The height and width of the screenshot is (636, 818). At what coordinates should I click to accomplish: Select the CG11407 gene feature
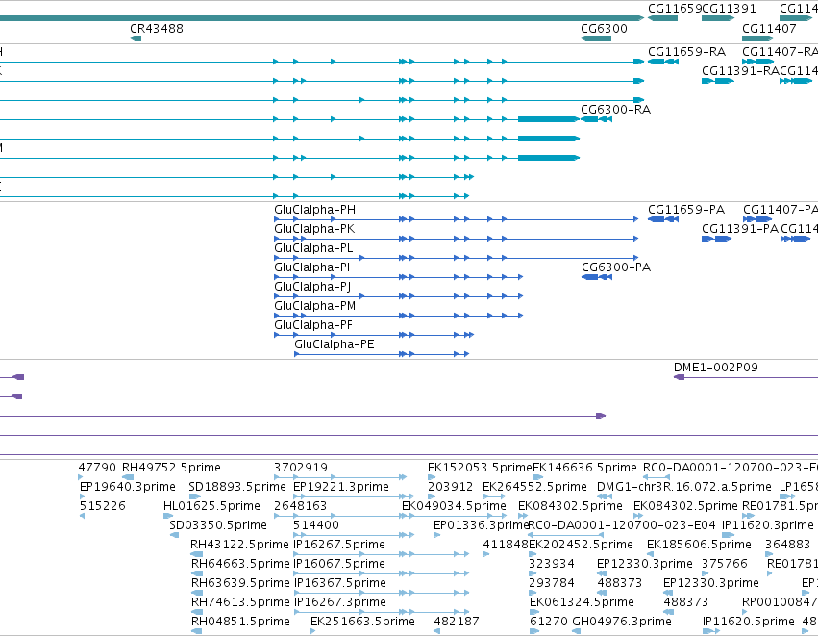[758, 38]
